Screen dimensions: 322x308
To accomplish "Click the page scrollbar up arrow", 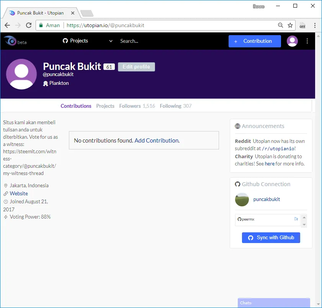I will 318,36.
